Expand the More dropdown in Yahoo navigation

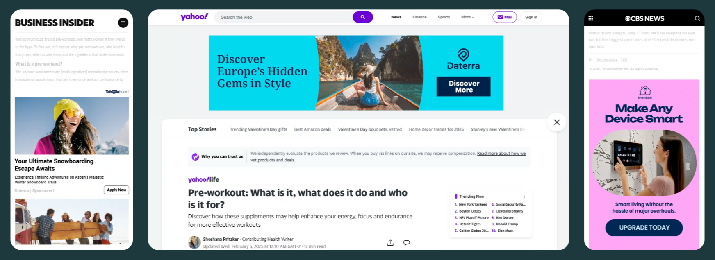pyautogui.click(x=467, y=17)
